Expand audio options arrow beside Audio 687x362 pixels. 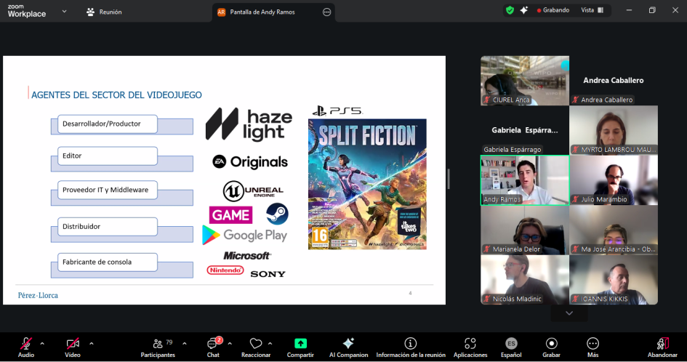point(42,344)
